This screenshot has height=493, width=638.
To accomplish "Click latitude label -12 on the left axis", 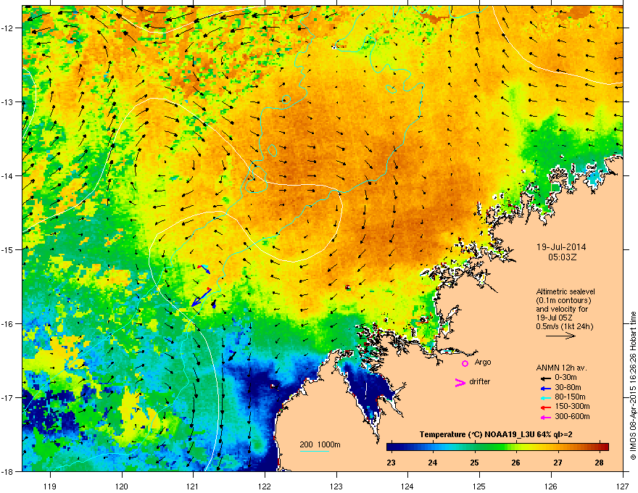I will (7, 28).
